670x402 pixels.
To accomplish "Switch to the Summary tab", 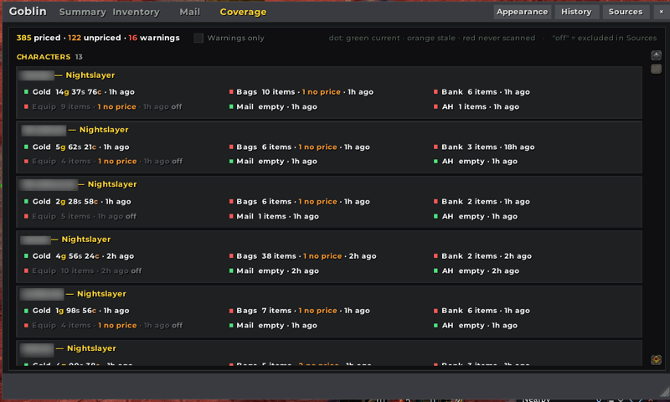I will click(x=82, y=12).
